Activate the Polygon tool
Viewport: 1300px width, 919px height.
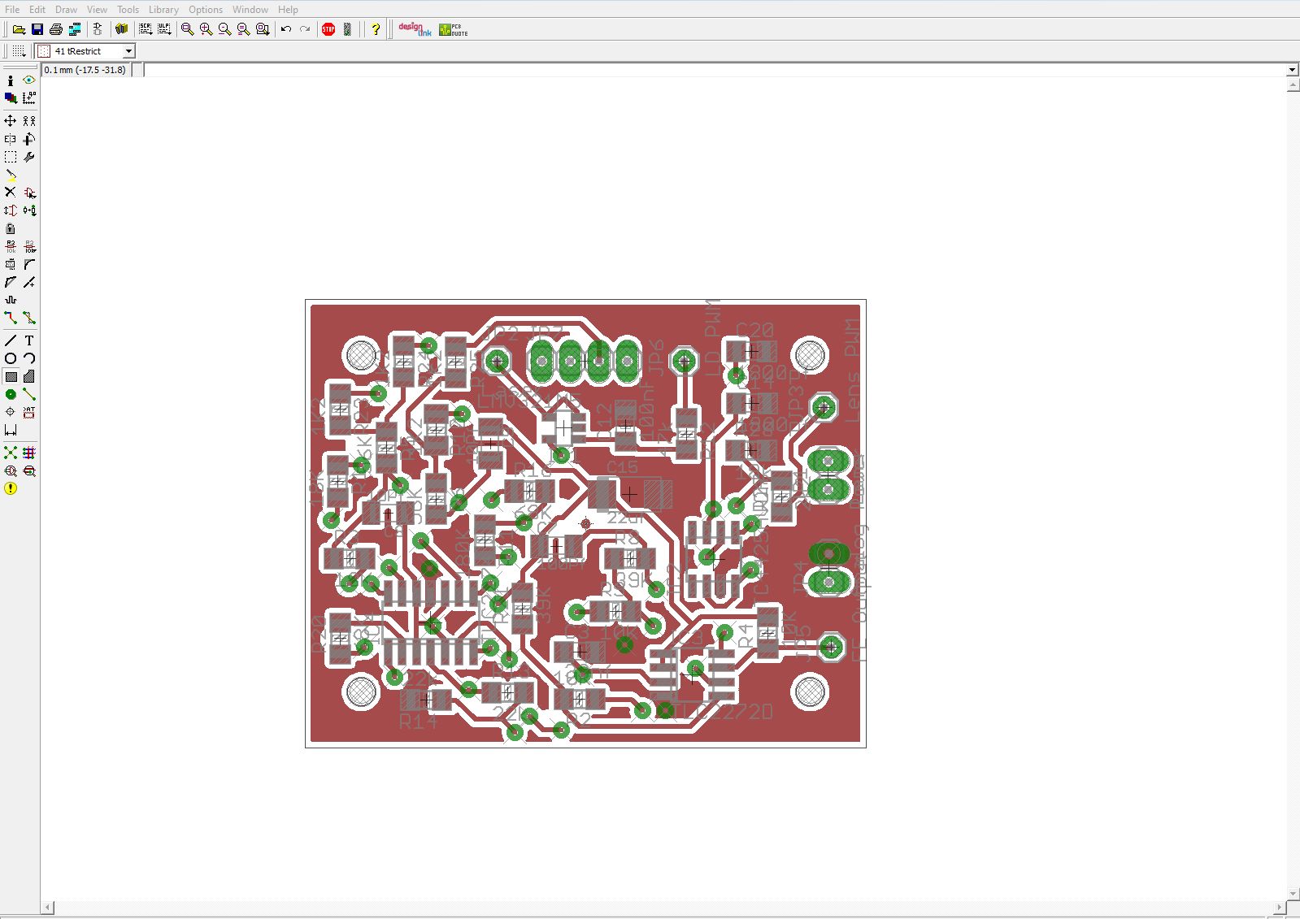[x=29, y=376]
